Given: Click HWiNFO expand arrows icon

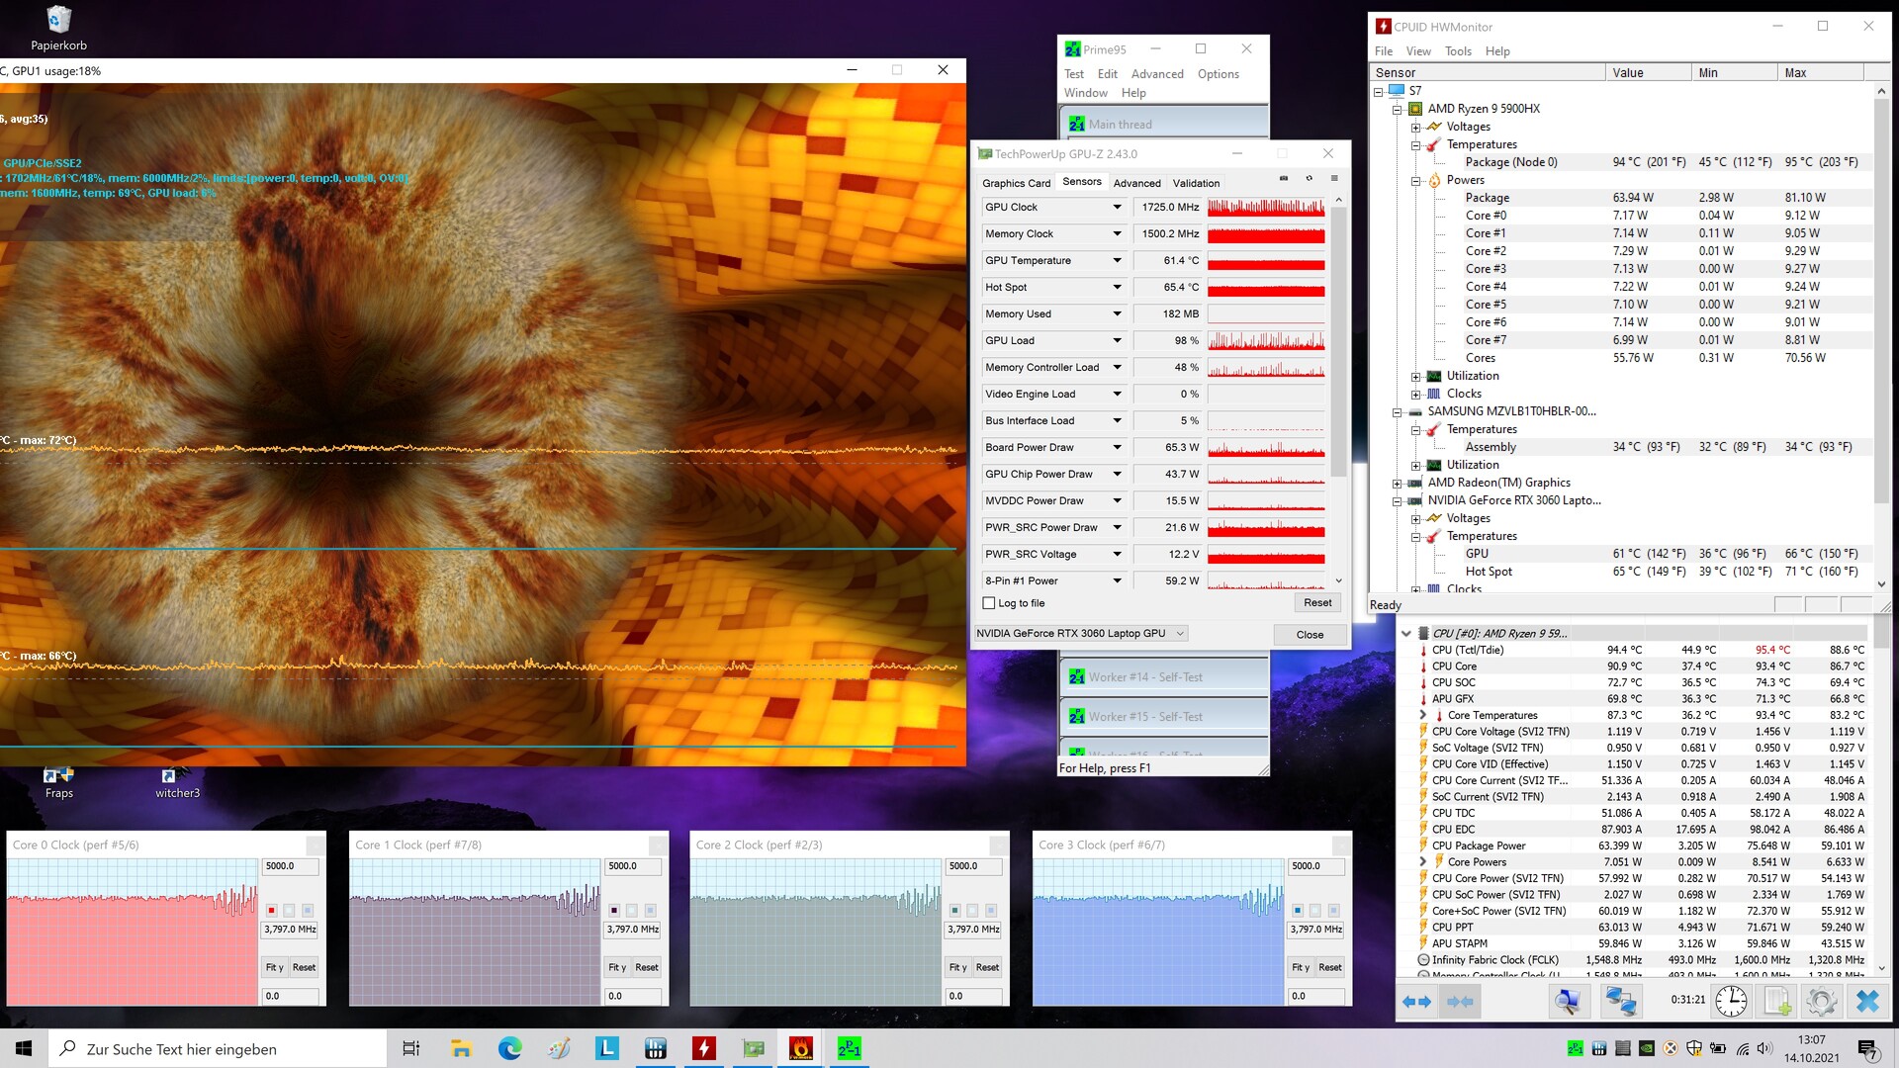Looking at the screenshot, I should 1416,1001.
